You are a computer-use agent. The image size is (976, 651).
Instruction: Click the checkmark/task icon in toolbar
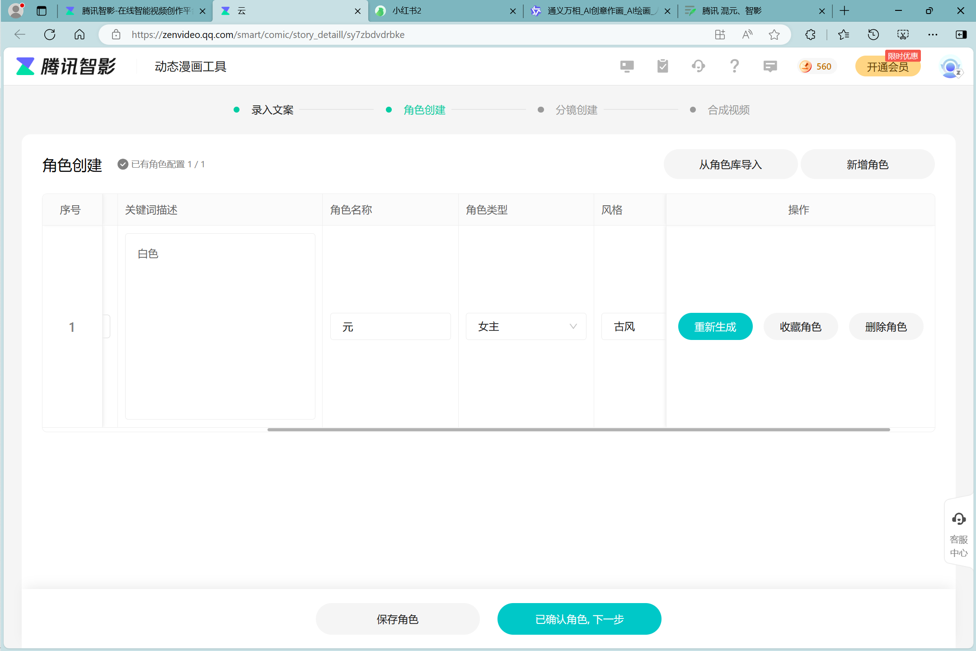click(x=661, y=66)
